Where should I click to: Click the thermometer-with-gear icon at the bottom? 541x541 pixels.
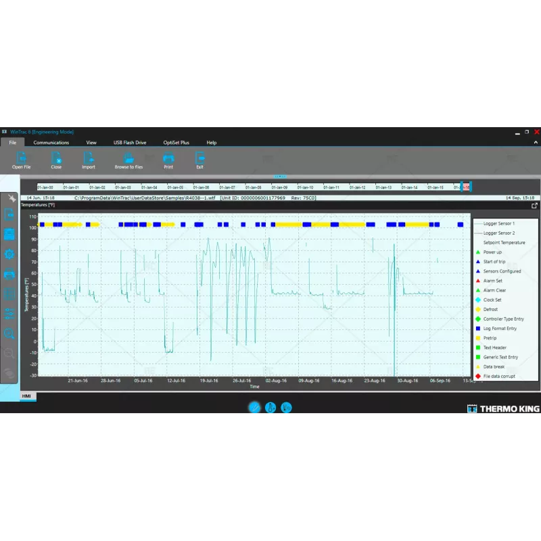[x=286, y=408]
